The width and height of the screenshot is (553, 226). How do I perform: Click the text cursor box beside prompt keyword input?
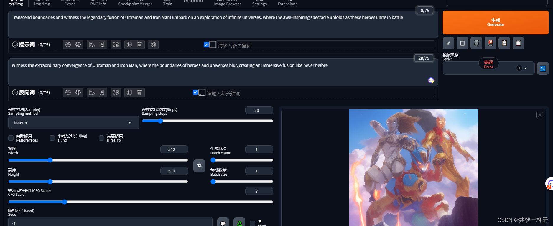213,45
